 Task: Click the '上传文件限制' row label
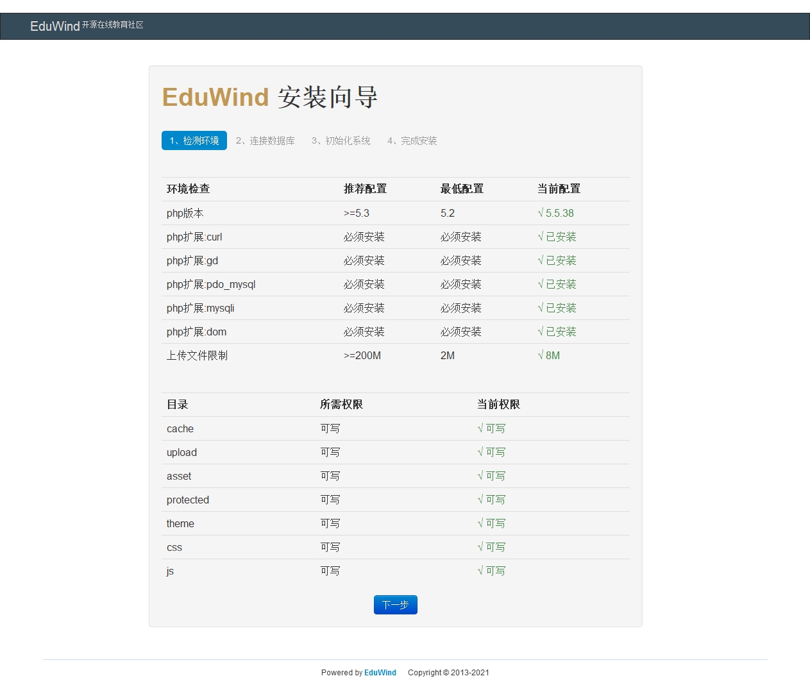coord(197,355)
